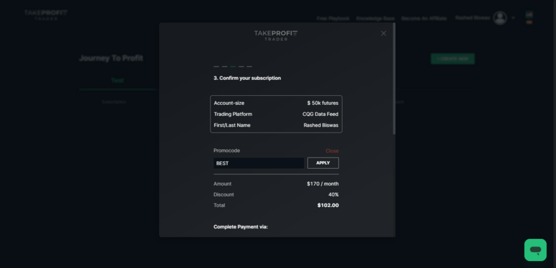Close the subscription dialog with the X icon
This screenshot has height=268, width=556.
click(384, 33)
